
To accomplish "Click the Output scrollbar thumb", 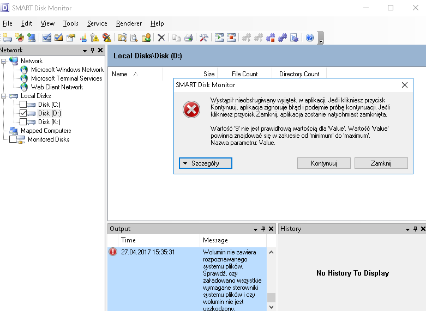I will [271, 297].
